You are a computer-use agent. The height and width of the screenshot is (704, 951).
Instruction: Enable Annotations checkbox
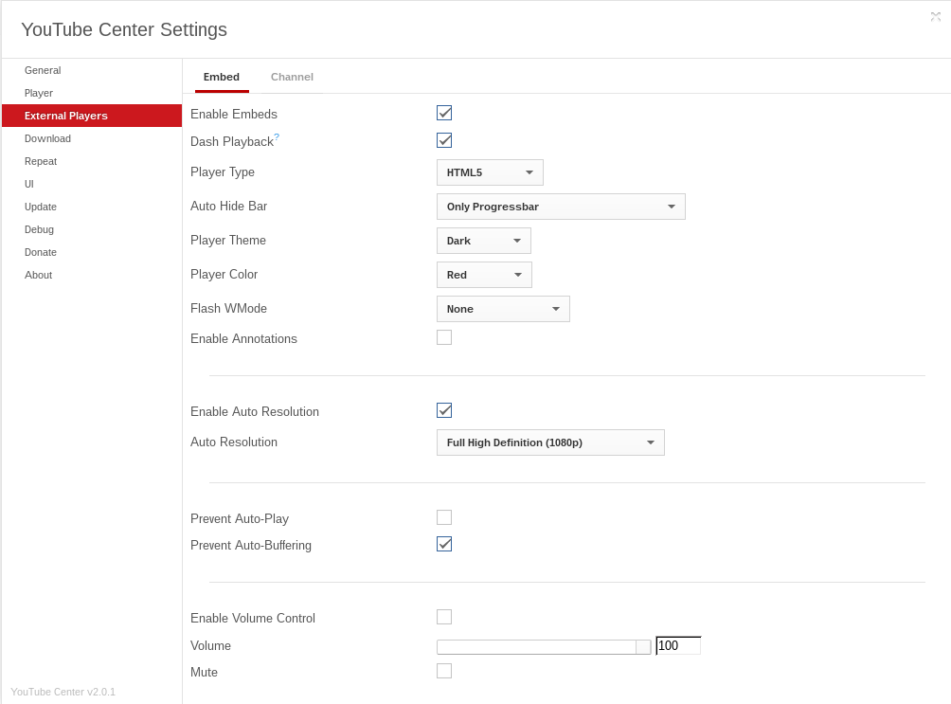(x=444, y=337)
